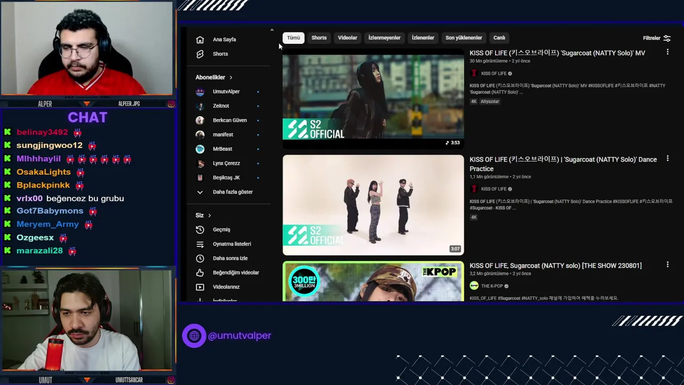Image resolution: width=684 pixels, height=385 pixels.
Task: Collapse sidebar using top scroll arrow
Action: [x=271, y=30]
